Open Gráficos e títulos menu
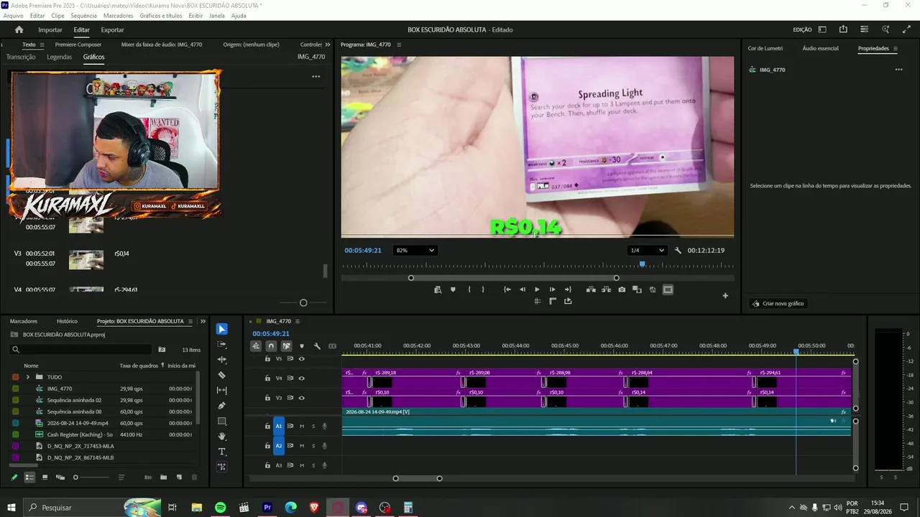The height and width of the screenshot is (517, 920). coord(161,15)
